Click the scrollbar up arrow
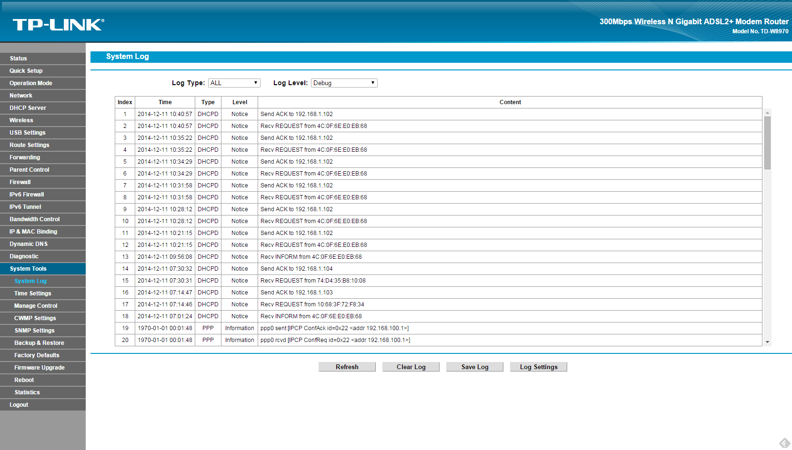 coord(767,113)
